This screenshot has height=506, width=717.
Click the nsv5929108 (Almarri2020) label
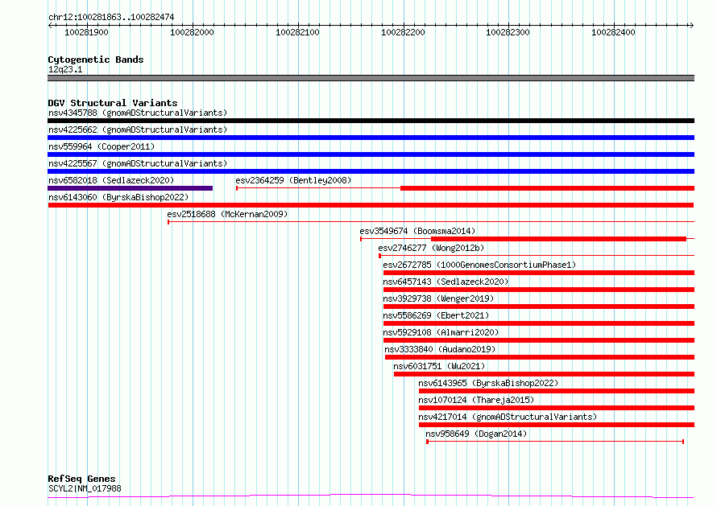click(x=441, y=332)
